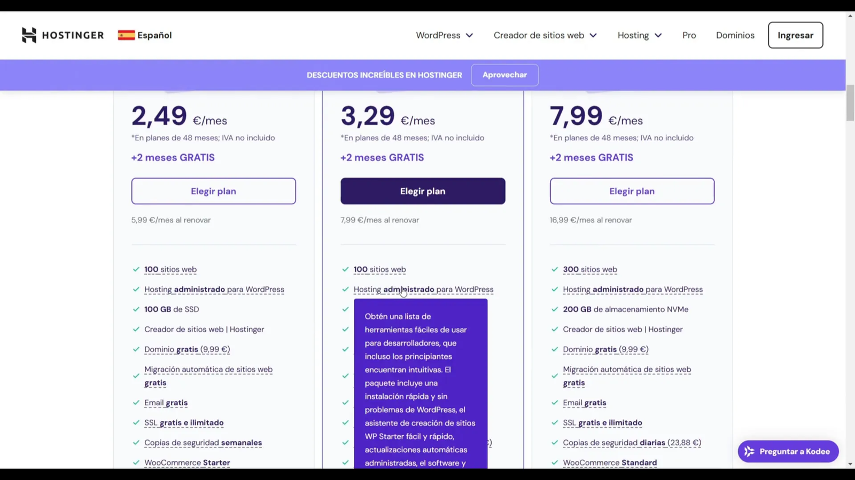Click the page vertical scrollbar thumb

850,103
